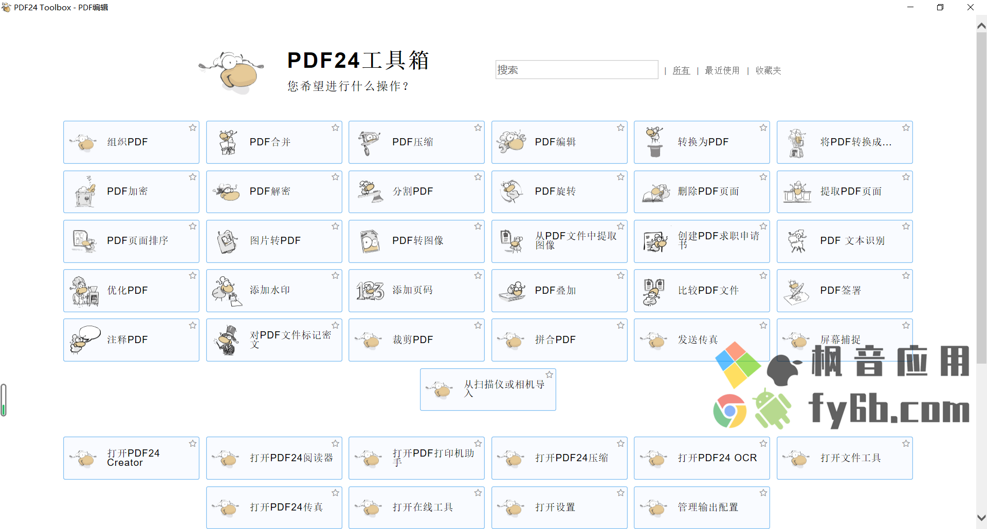Click the PDF解密 tool icon
Viewport: 987px width, 529px height.
click(x=226, y=192)
